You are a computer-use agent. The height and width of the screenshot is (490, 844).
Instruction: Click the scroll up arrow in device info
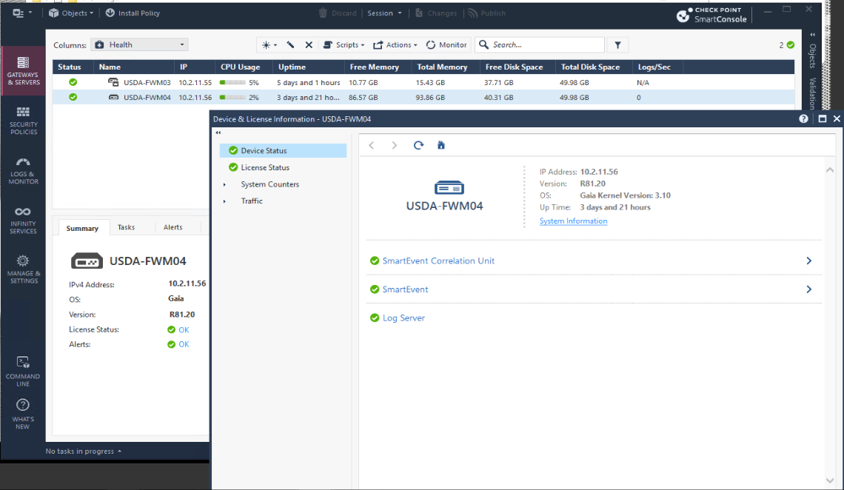click(830, 170)
